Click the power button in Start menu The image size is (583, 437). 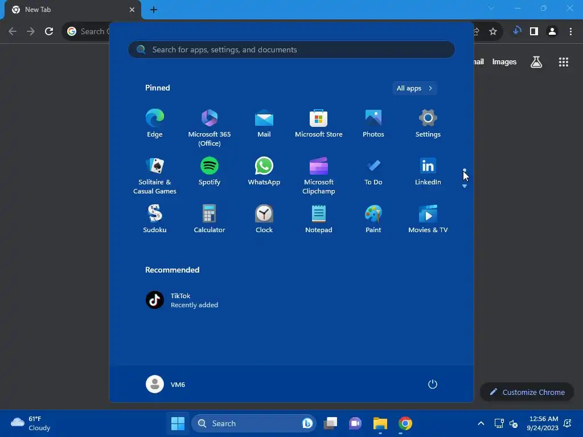433,384
